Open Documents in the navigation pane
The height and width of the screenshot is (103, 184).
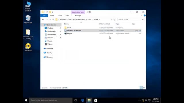click(51, 34)
